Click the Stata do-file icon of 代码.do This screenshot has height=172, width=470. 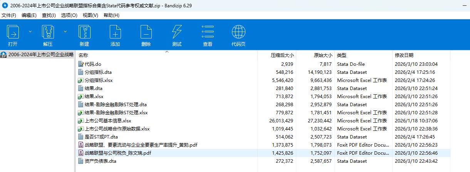[81, 64]
